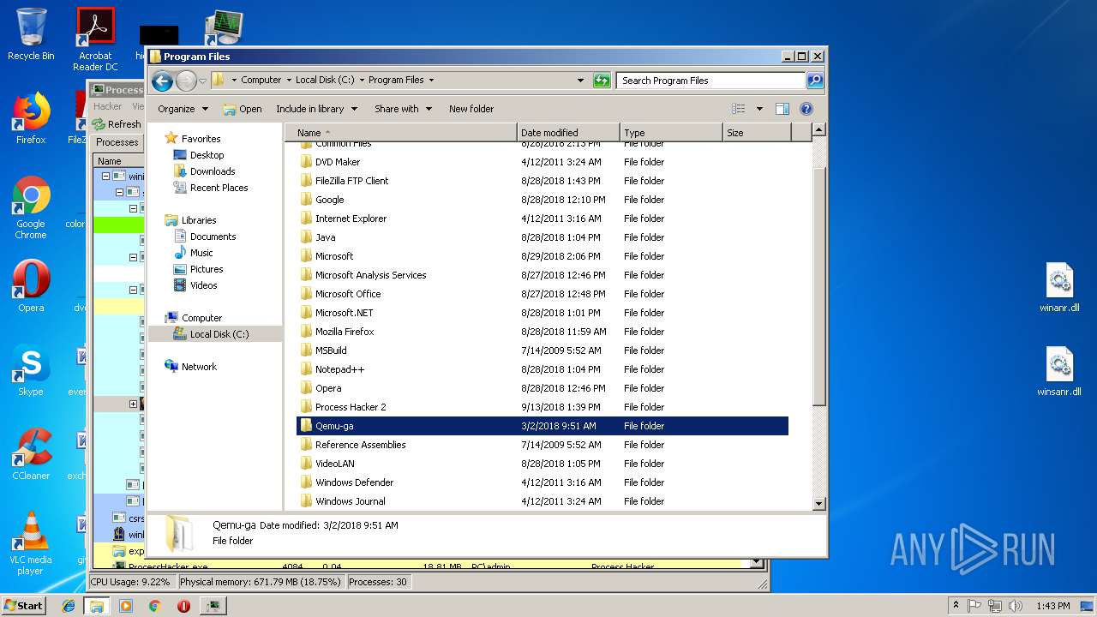Select the VideoLAN folder icon

(306, 464)
